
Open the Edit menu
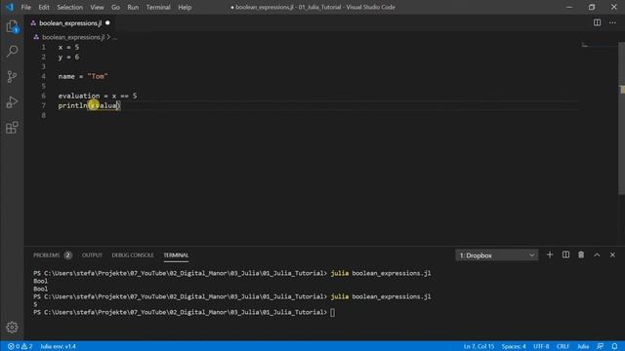(x=44, y=7)
